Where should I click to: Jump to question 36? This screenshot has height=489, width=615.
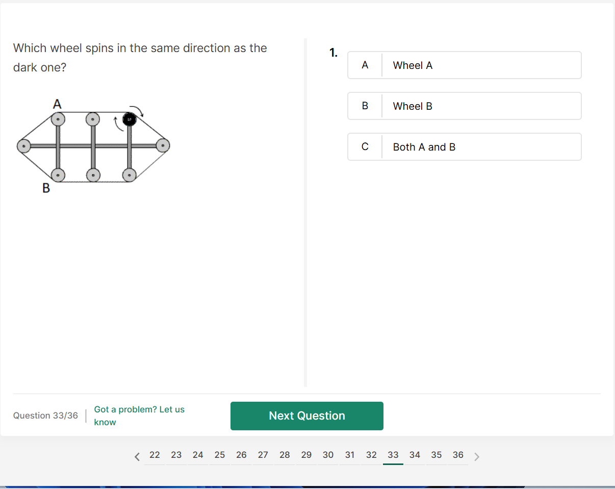458,455
